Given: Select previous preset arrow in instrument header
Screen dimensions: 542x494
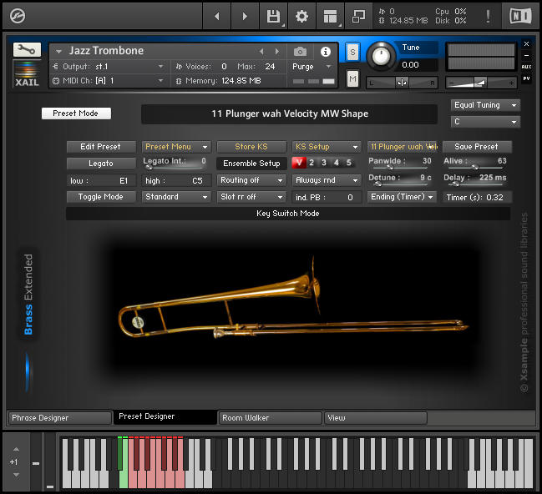Looking at the screenshot, I should (261, 52).
